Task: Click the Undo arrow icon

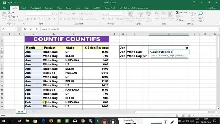Action: 9,3
